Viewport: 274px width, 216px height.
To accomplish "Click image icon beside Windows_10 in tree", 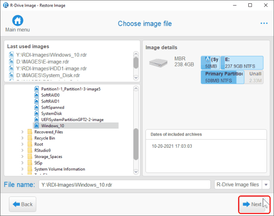I will coord(36,126).
